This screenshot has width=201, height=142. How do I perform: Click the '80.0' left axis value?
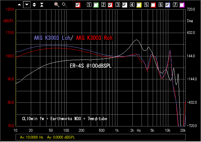(11, 102)
